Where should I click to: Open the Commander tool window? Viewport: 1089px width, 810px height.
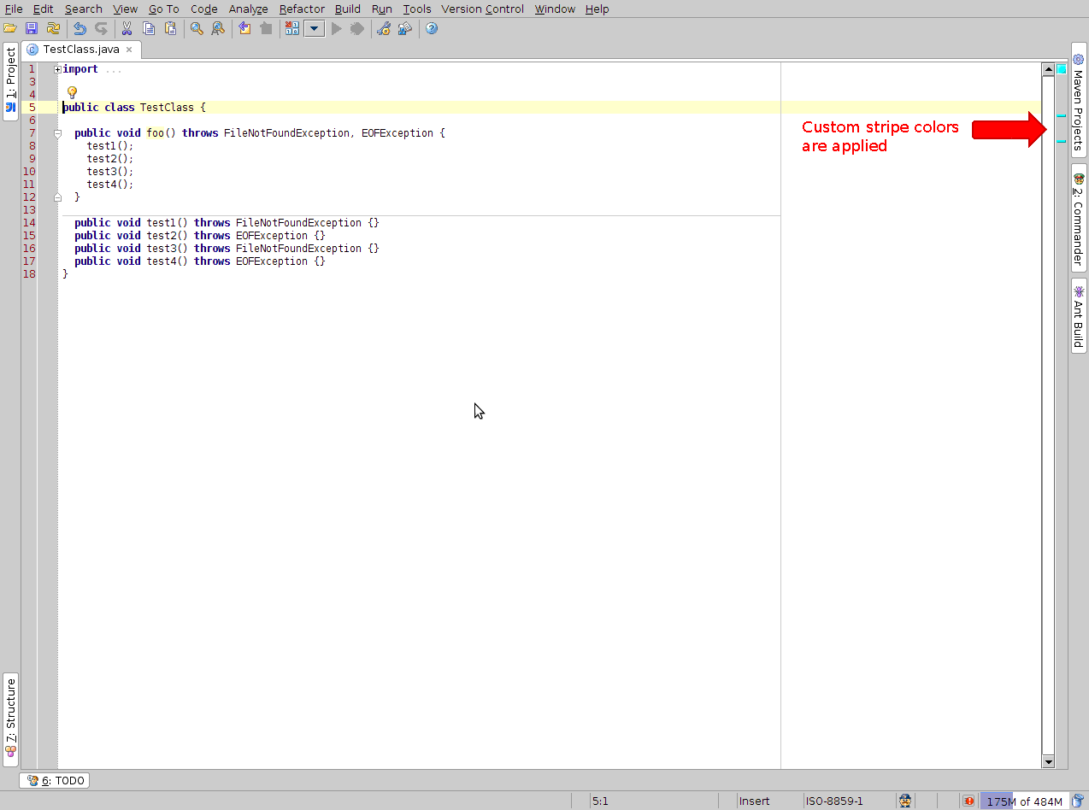click(1079, 219)
